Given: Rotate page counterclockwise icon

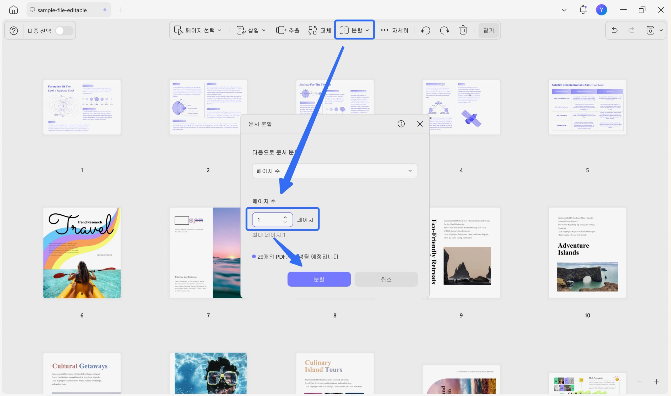Looking at the screenshot, I should click(425, 30).
